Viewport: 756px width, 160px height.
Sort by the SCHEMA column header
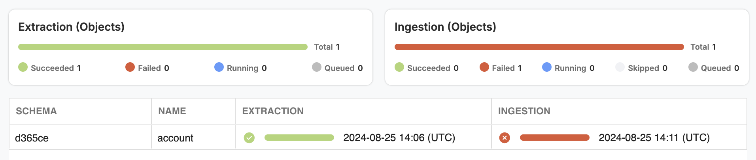36,111
